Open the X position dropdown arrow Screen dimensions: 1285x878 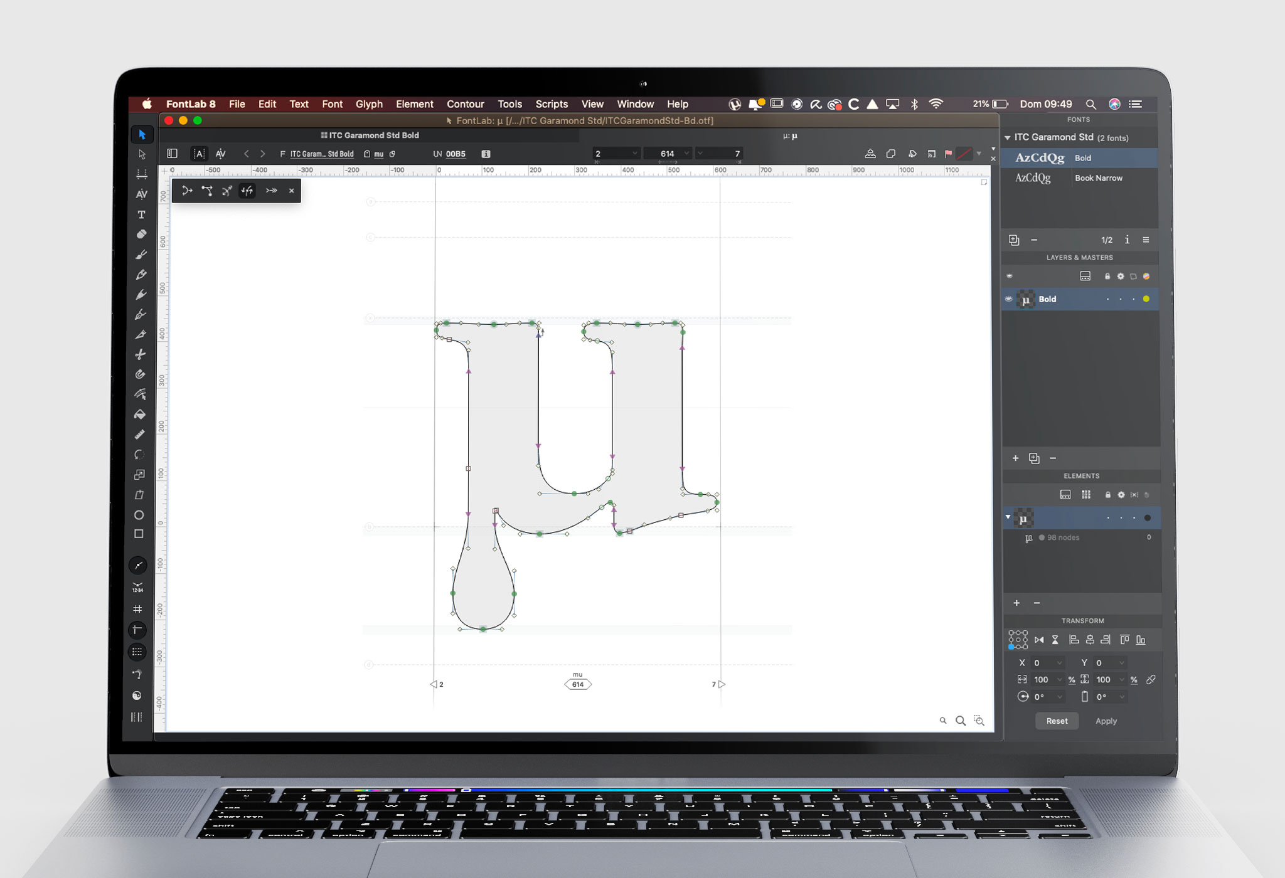1060,663
